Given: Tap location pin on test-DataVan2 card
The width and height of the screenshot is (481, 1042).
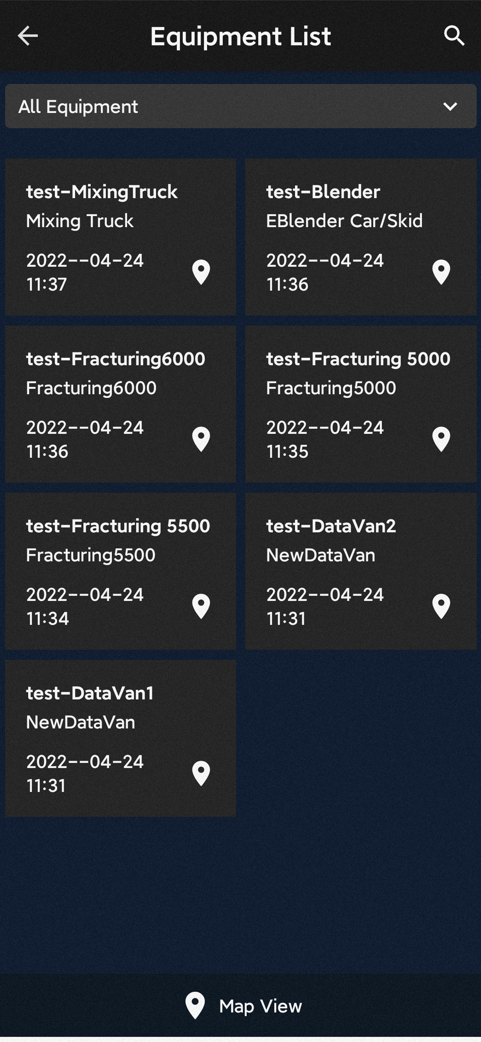Looking at the screenshot, I should 441,606.
